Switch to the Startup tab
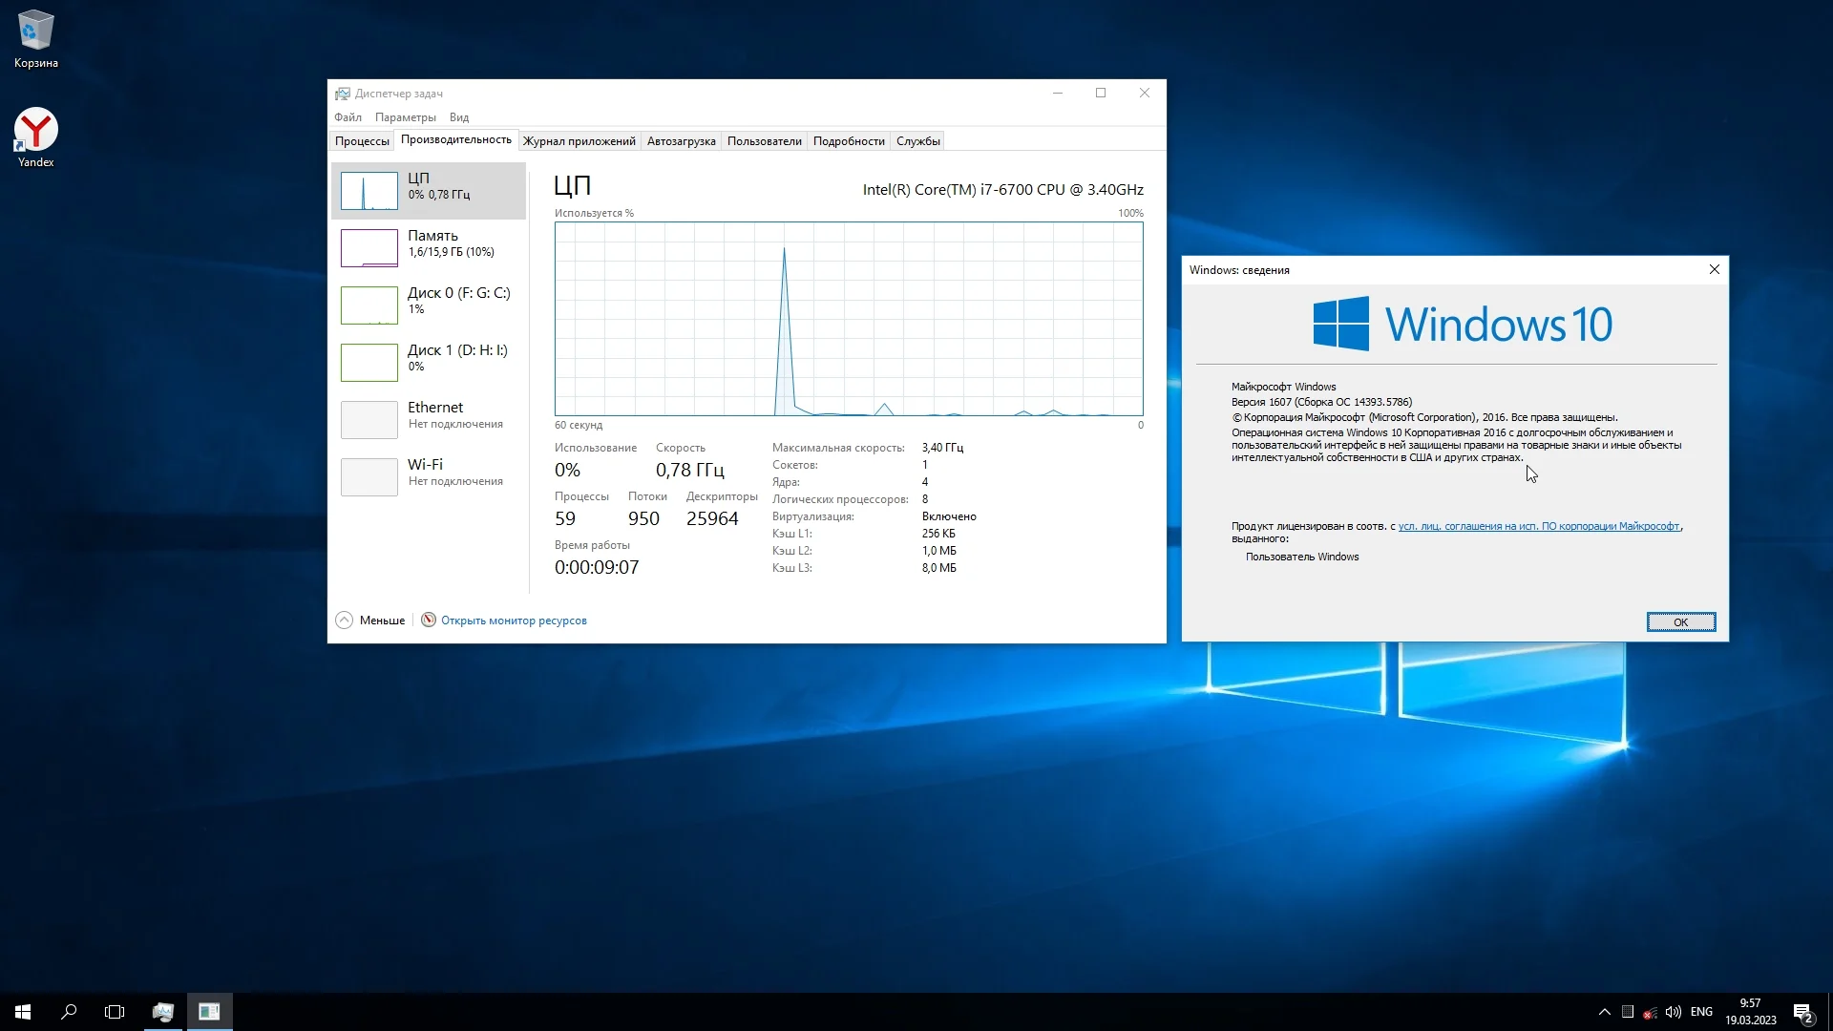Image resolution: width=1833 pixels, height=1031 pixels. coord(681,141)
